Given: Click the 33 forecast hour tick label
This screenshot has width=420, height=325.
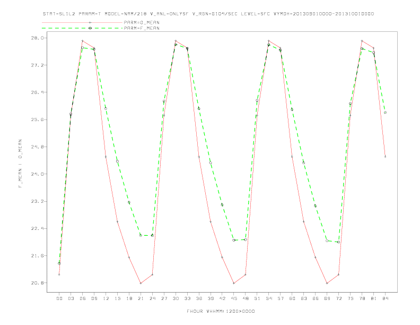Looking at the screenshot, I should pos(187,298).
